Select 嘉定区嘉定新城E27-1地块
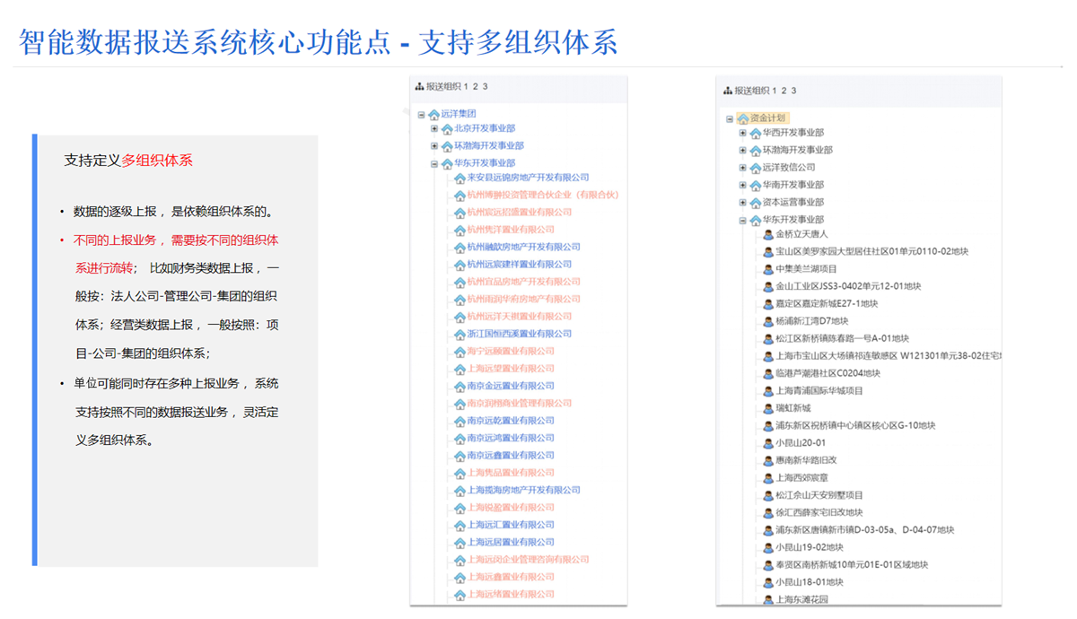This screenshot has width=1077, height=619. (827, 304)
